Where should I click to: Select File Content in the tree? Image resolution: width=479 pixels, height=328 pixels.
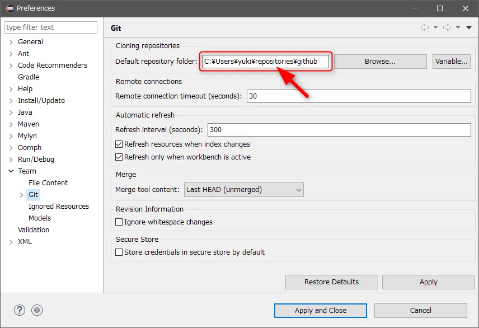pos(48,183)
